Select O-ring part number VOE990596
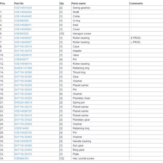163x163 pixels. click(x=22, y=21)
